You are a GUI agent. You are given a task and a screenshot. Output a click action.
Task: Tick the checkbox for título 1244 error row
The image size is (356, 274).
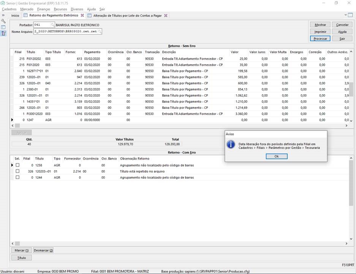[x=17, y=177]
